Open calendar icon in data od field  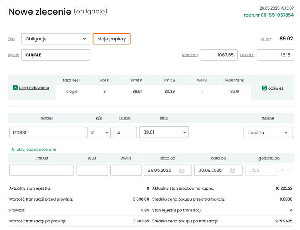click(x=182, y=170)
